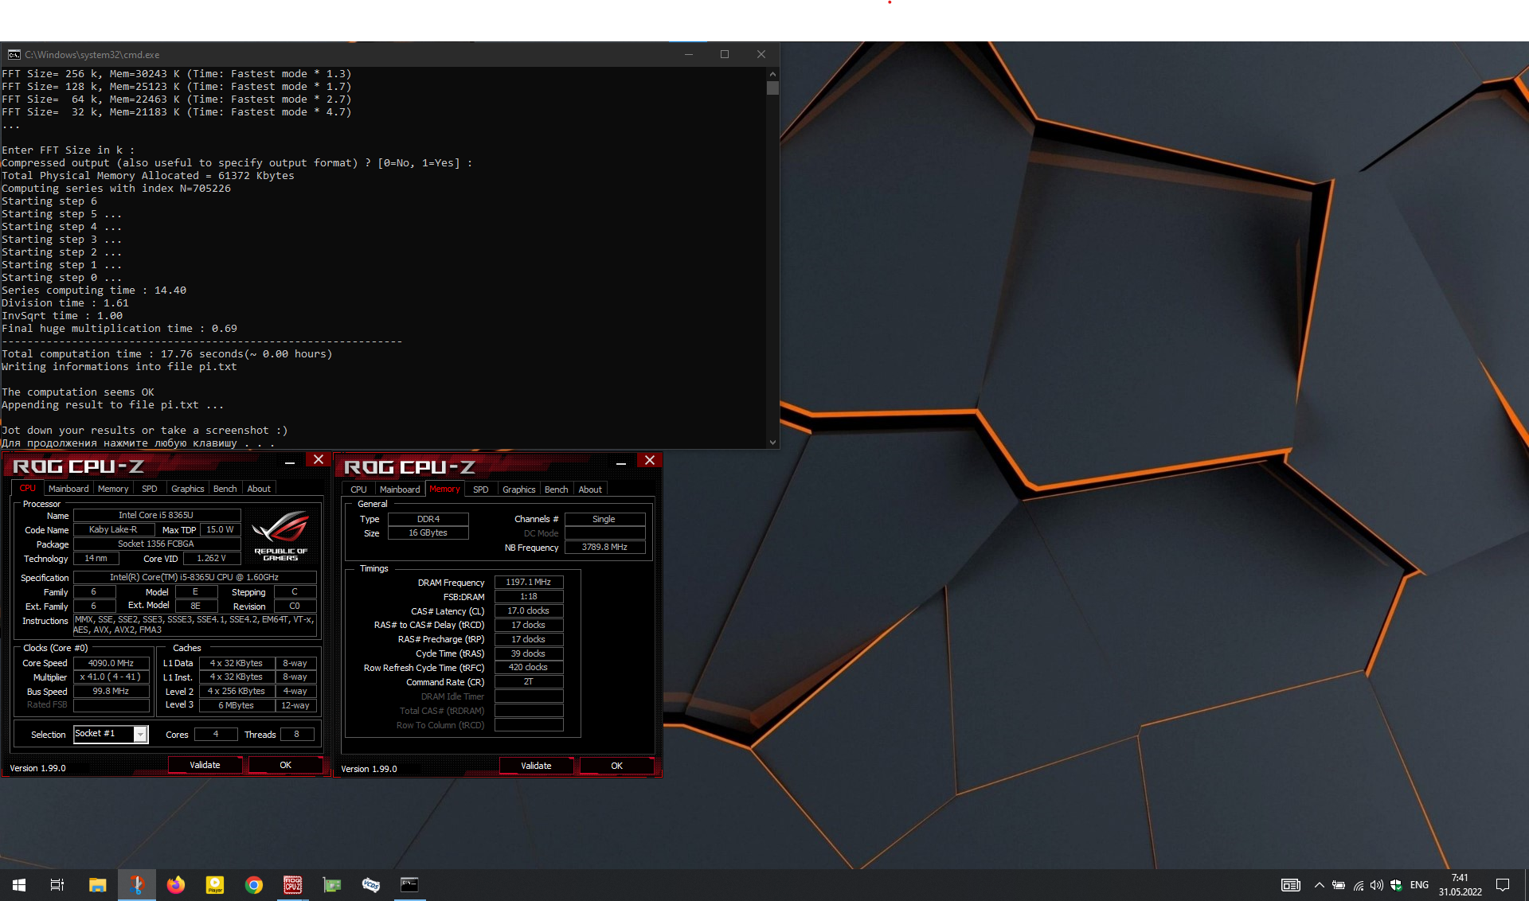Screen dimensions: 1529x901
Task: Switch to Mainboard tab in left CPU-Z window
Action: click(x=68, y=489)
